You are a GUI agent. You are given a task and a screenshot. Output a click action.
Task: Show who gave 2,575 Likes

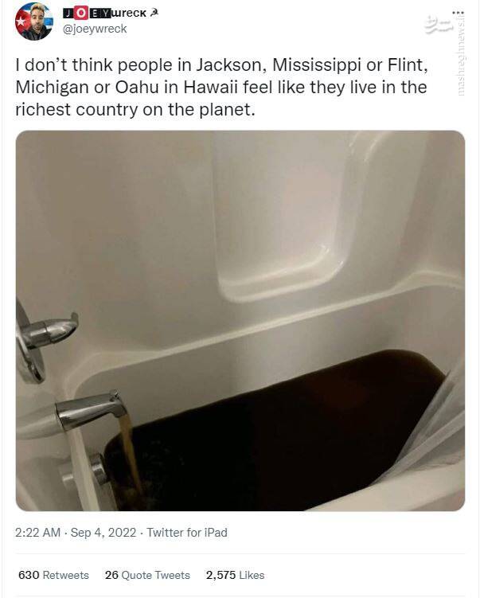click(x=236, y=575)
